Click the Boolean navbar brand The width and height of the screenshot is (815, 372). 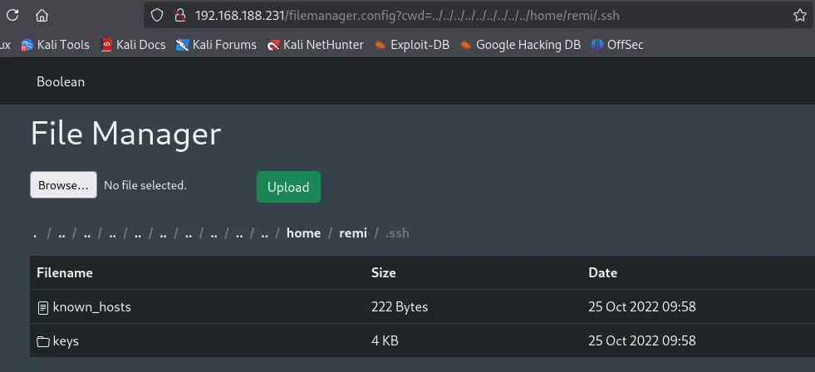(61, 81)
